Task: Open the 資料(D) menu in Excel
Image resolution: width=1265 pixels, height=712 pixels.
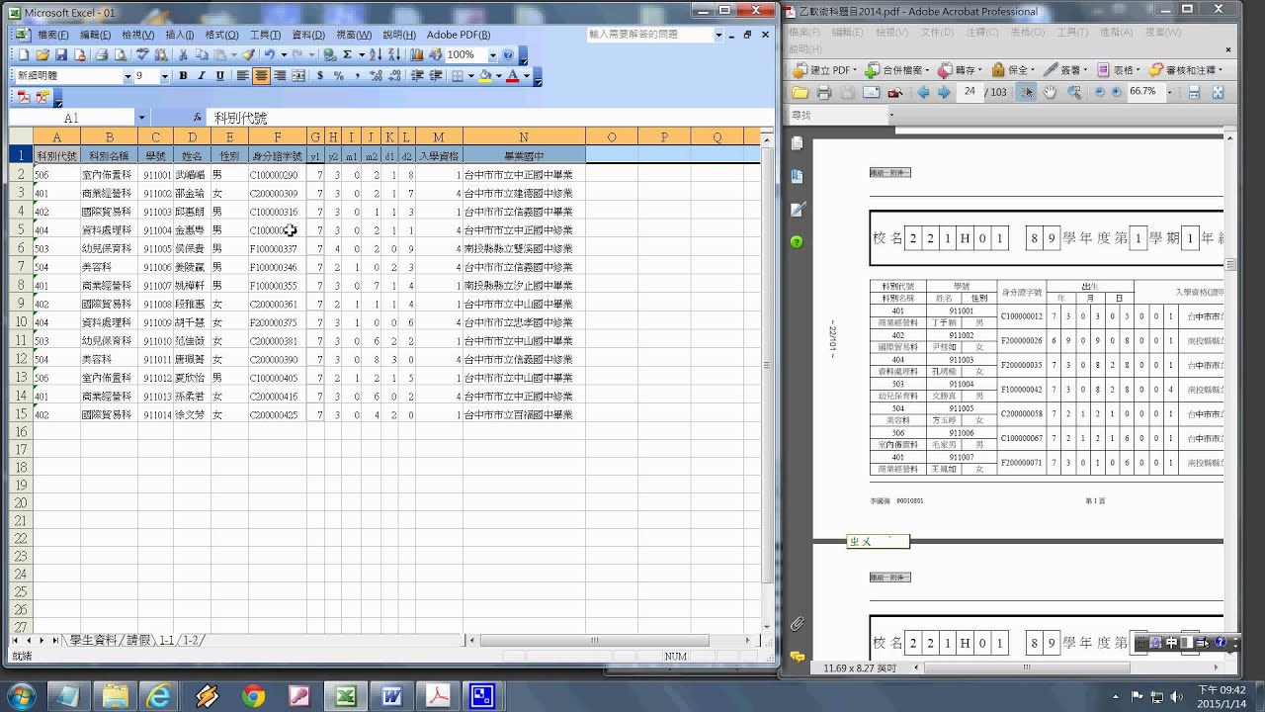Action: (307, 35)
